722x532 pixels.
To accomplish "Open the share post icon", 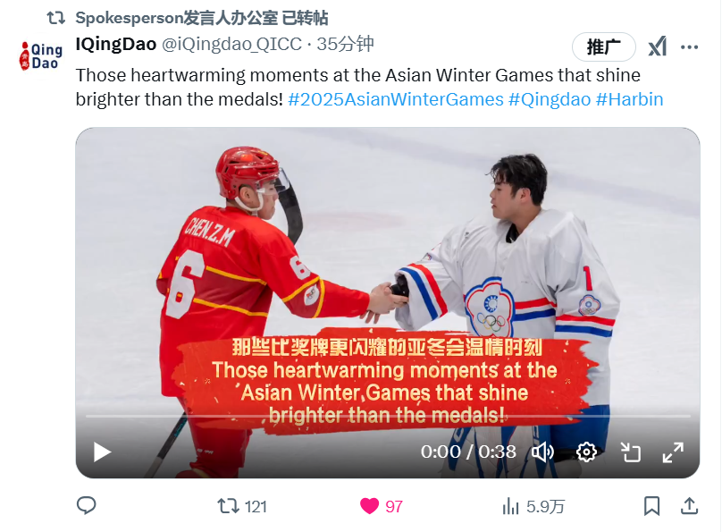I will [x=689, y=506].
